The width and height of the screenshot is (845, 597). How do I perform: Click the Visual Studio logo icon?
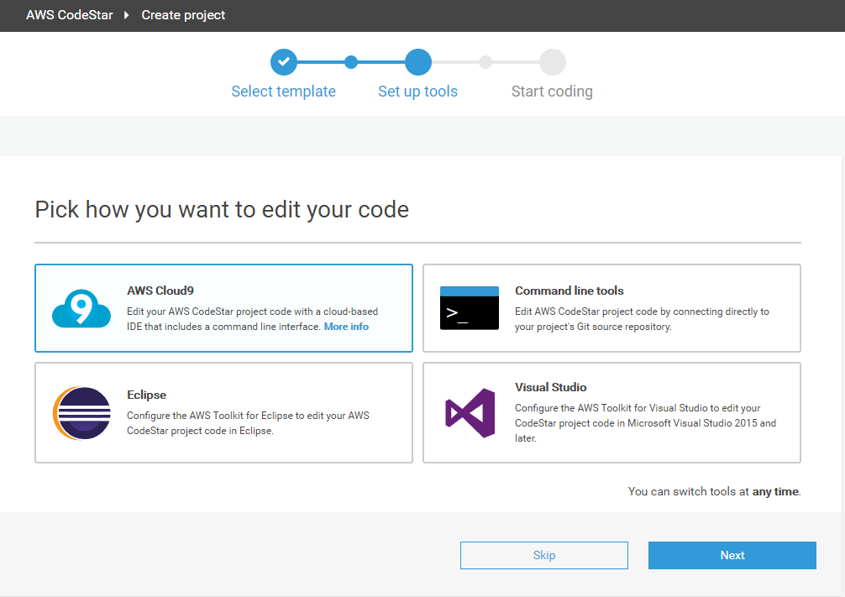click(x=470, y=413)
